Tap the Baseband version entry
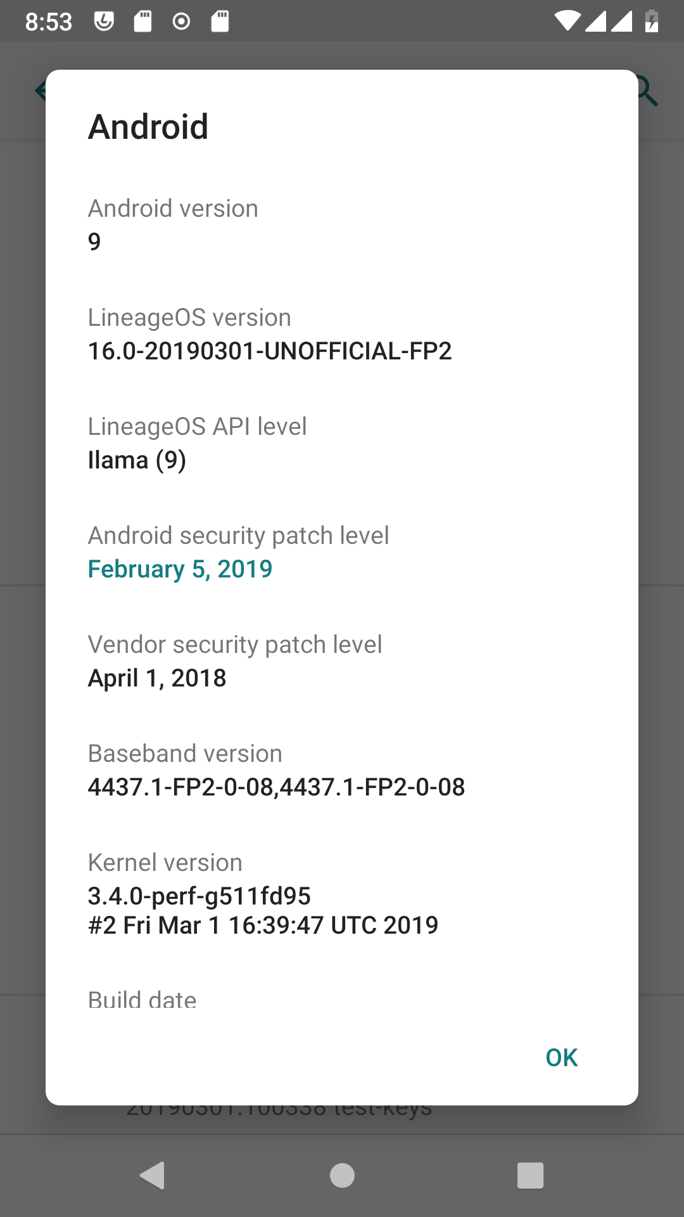684x1217 pixels. click(276, 770)
